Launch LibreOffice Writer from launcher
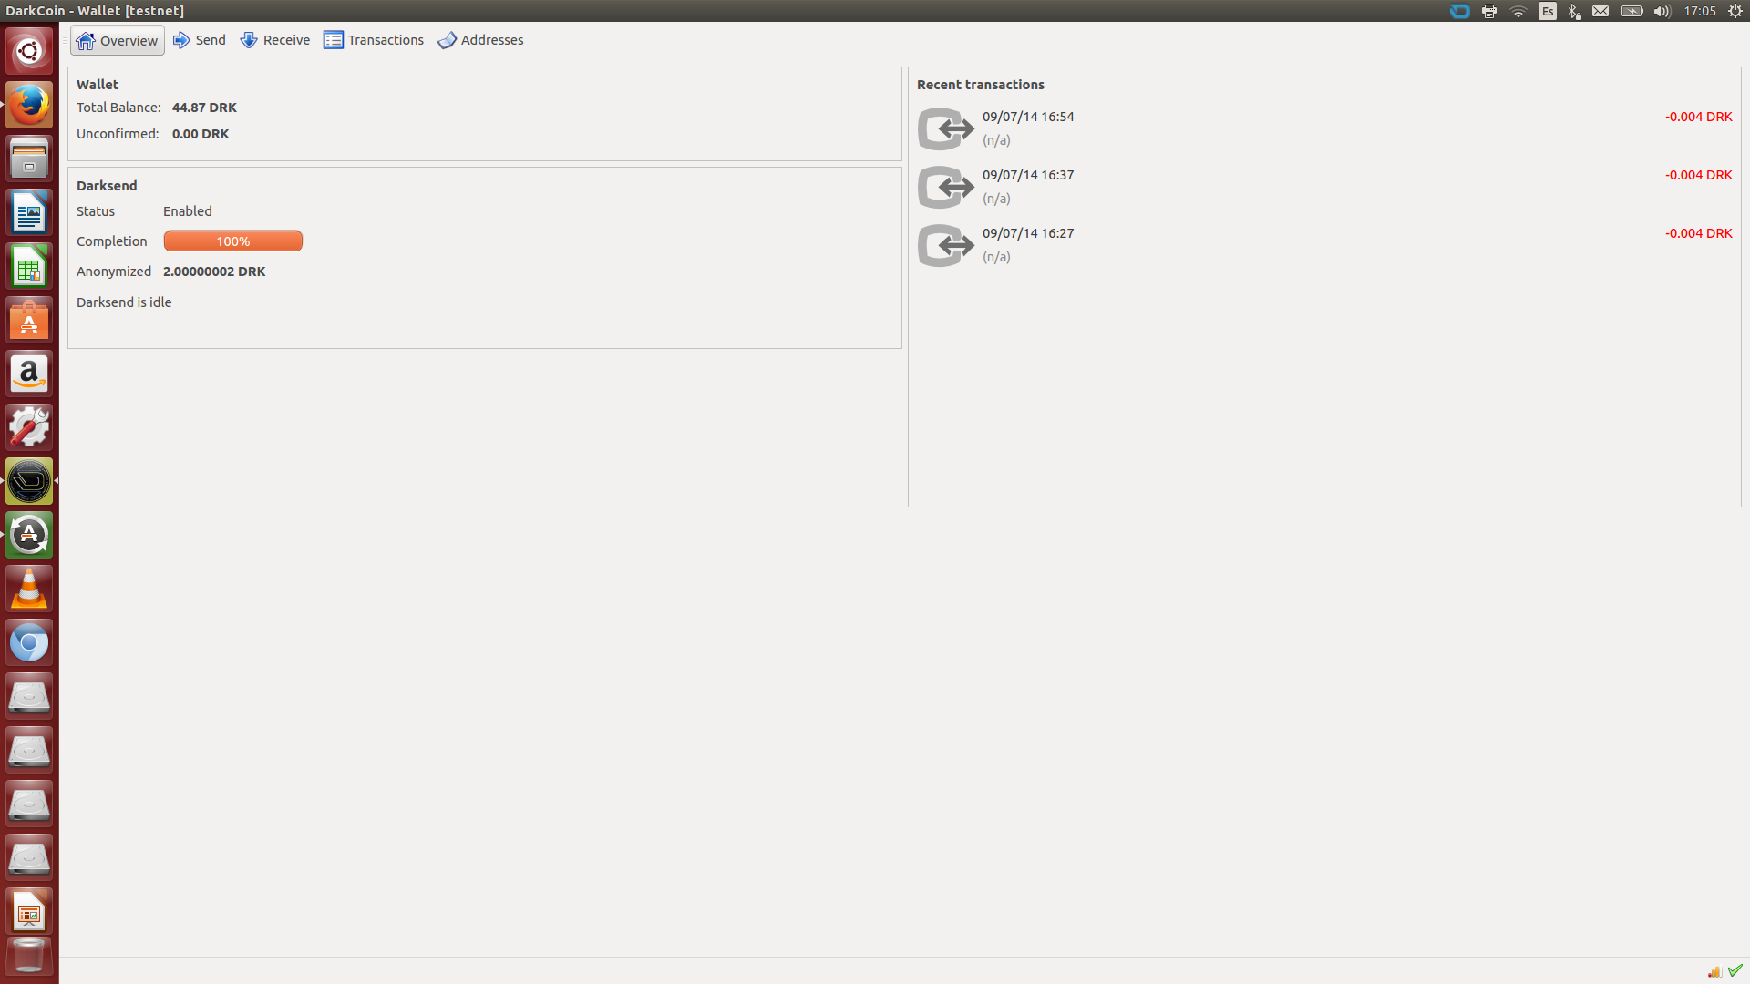 pyautogui.click(x=29, y=212)
